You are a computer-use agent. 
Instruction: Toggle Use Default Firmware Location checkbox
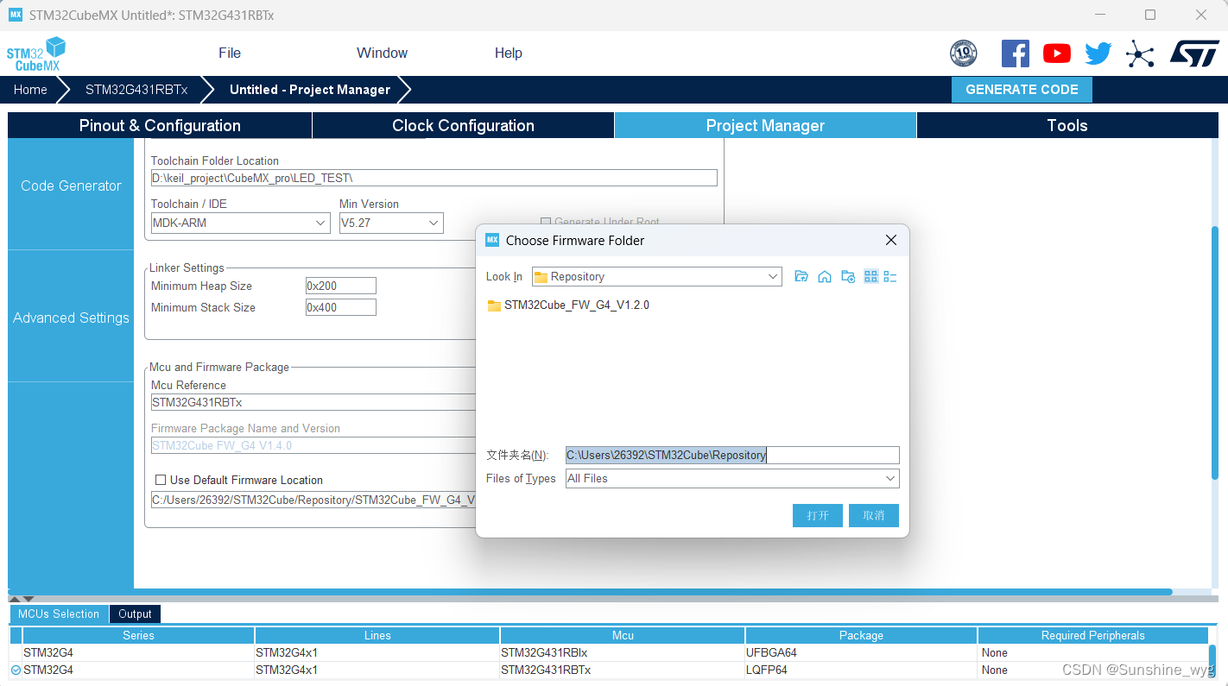pos(161,480)
